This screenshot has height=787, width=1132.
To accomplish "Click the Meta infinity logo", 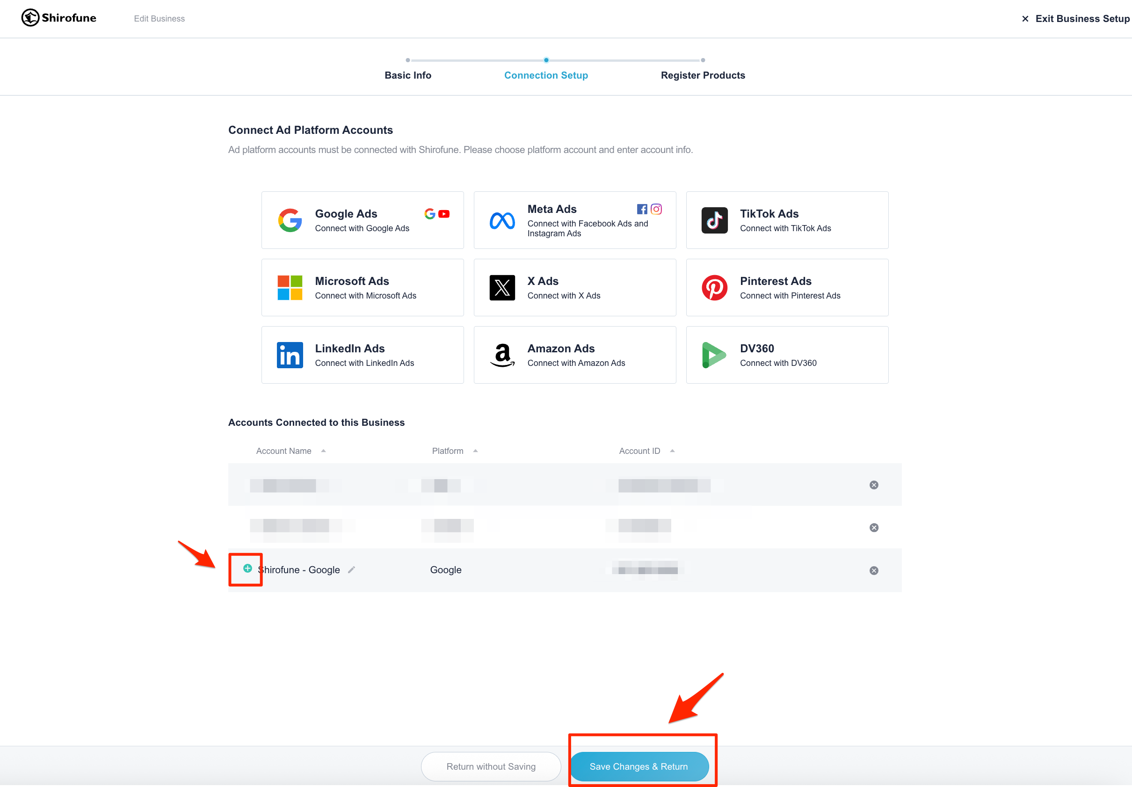I will pyautogui.click(x=502, y=220).
